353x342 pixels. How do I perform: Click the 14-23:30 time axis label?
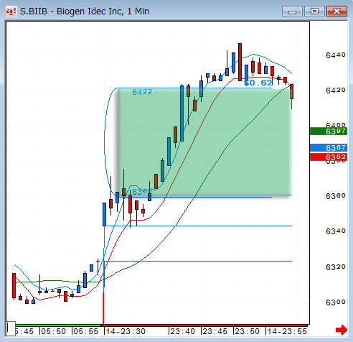click(x=126, y=331)
